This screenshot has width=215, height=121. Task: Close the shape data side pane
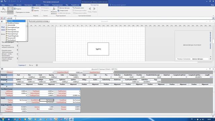click(x=211, y=59)
